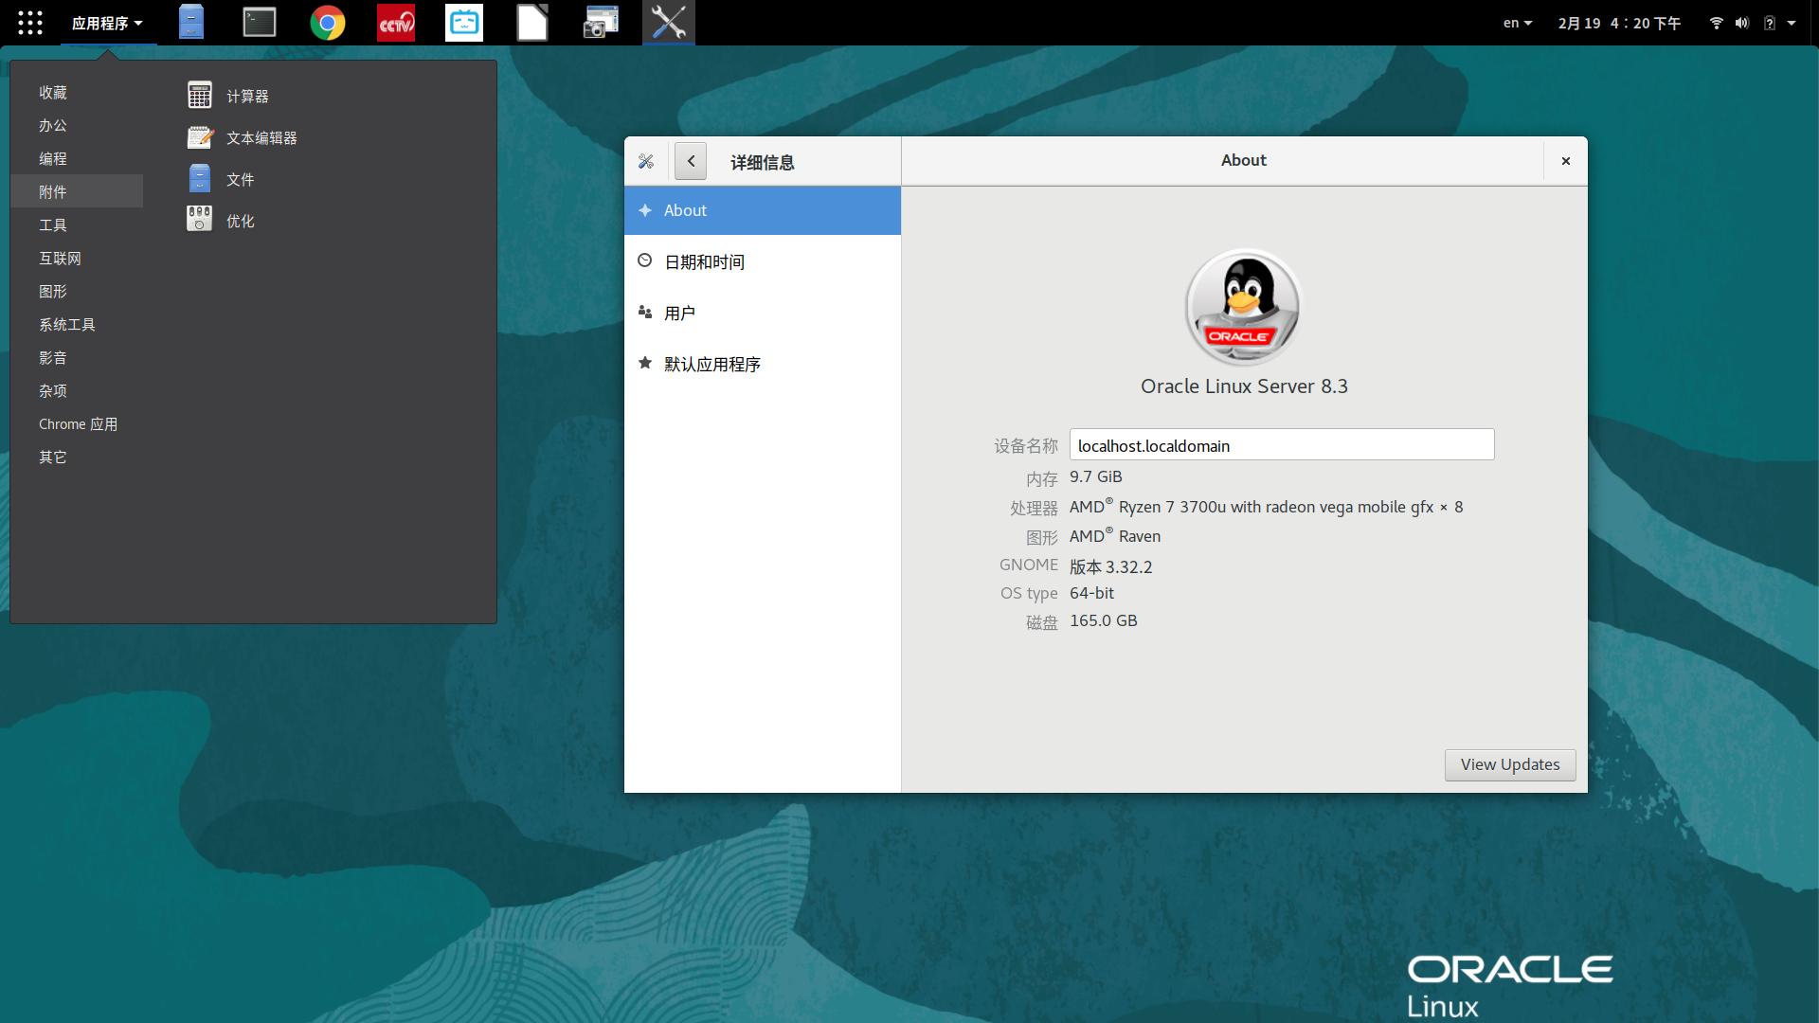Launch the screenshot tool in top bar
This screenshot has height=1023, width=1819.
tap(601, 23)
